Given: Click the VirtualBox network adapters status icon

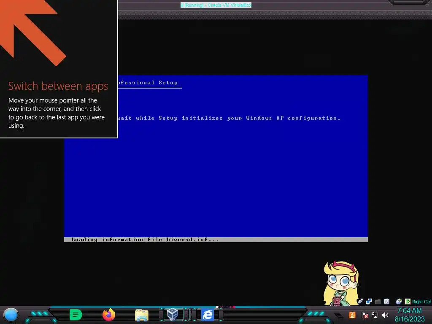Looking at the screenshot, I should pos(369,301).
